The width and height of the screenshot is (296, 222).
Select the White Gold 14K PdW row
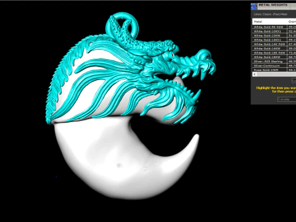(x=274, y=44)
